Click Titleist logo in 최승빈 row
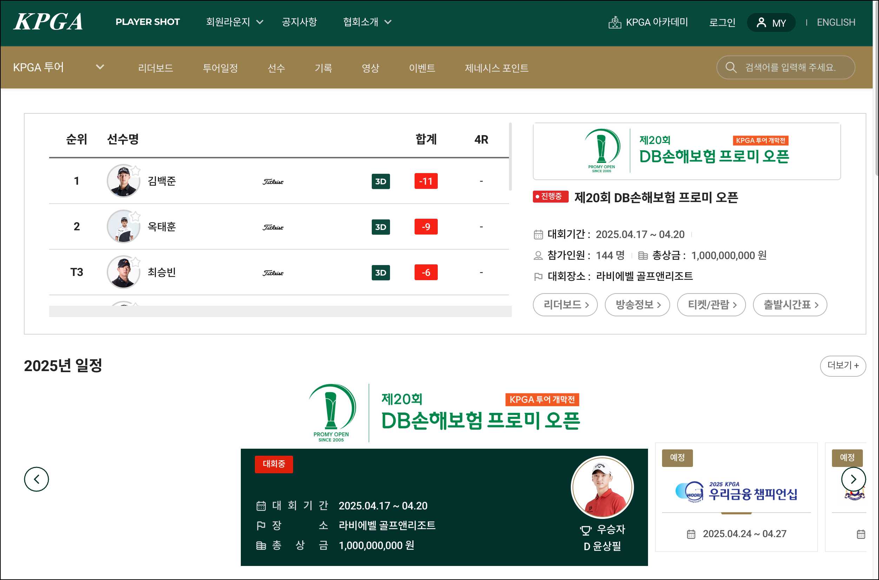The width and height of the screenshot is (879, 580). tap(273, 273)
